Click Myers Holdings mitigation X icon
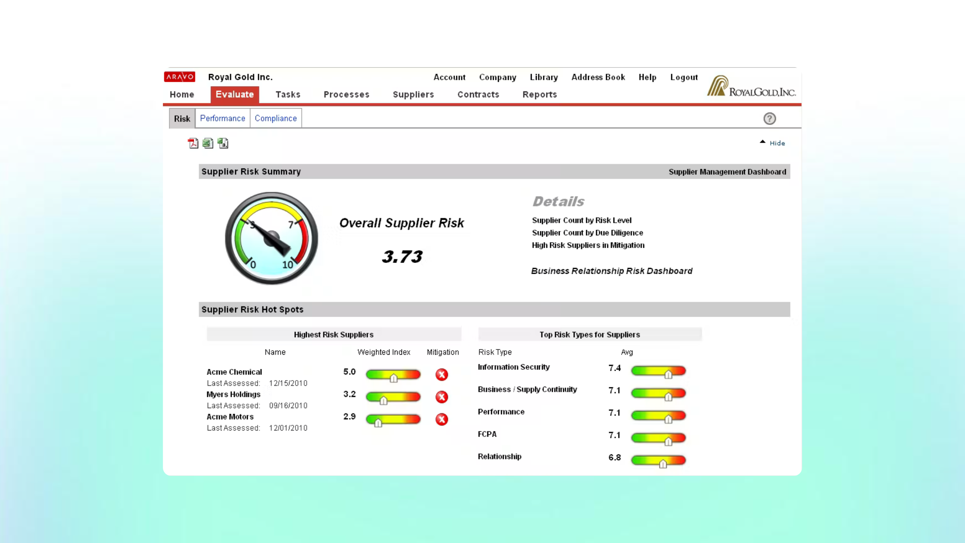 click(x=442, y=397)
